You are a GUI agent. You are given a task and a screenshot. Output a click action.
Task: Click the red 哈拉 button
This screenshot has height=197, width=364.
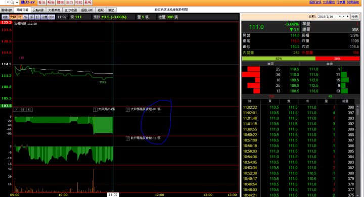click(x=79, y=3)
